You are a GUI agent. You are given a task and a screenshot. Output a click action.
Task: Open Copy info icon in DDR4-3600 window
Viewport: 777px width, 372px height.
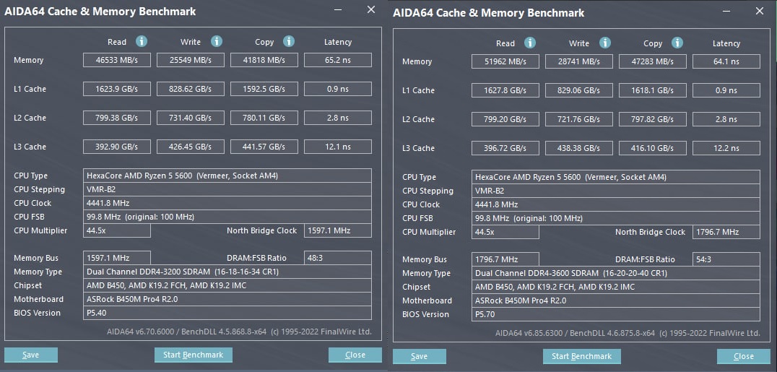(677, 43)
